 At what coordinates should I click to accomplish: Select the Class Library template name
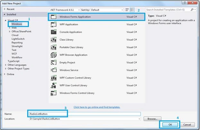pyautogui.click(x=66, y=40)
